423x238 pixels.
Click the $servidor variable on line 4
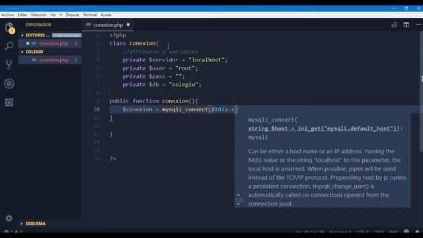(163, 60)
